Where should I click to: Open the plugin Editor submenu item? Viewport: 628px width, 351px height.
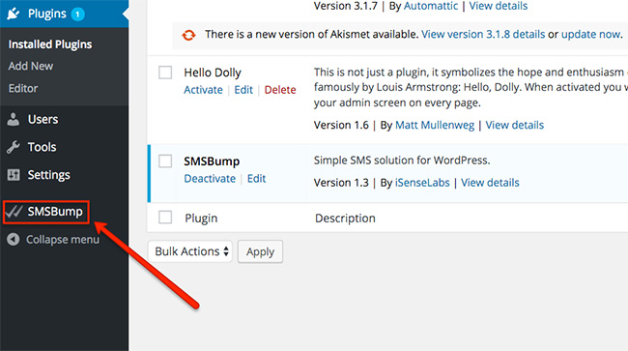(23, 88)
